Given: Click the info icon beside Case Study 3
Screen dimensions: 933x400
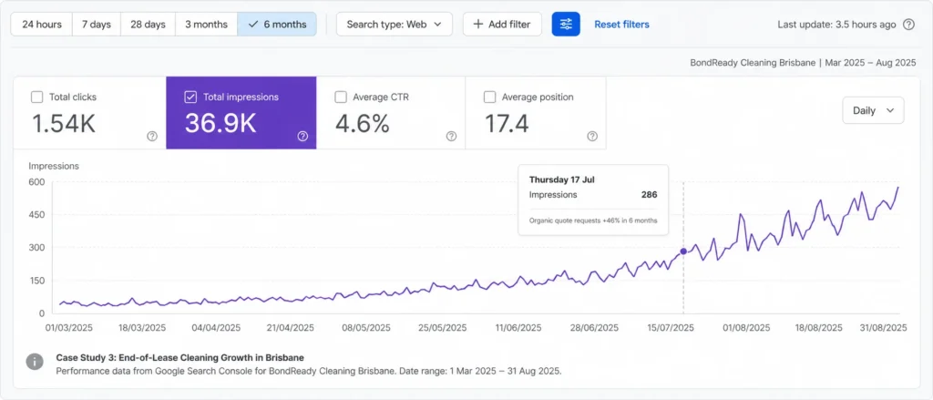Looking at the screenshot, I should pos(35,362).
